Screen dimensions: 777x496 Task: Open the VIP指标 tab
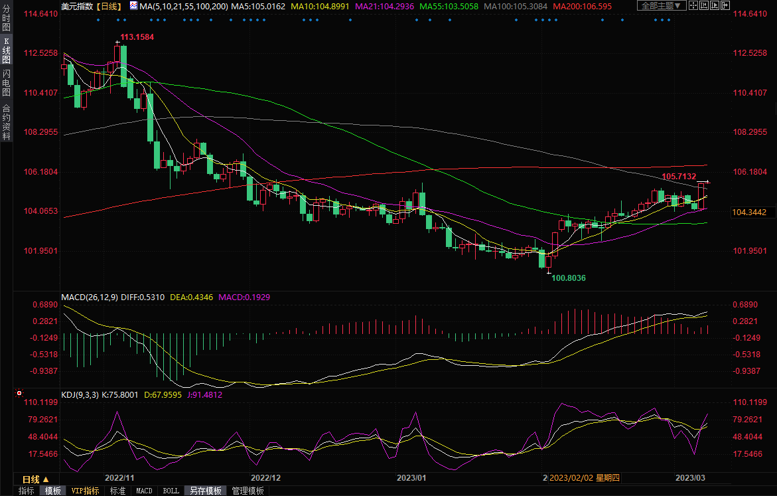85,491
